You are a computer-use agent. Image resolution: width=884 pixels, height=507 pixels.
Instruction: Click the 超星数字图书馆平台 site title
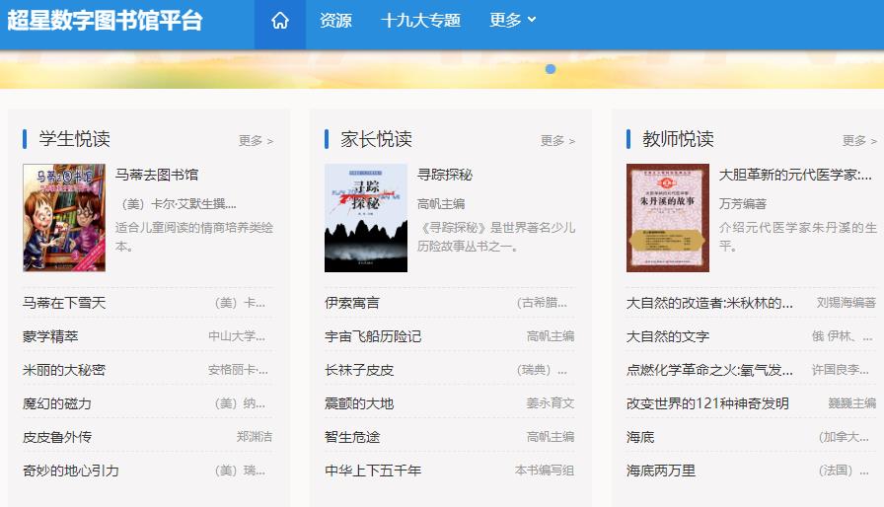pos(105,21)
